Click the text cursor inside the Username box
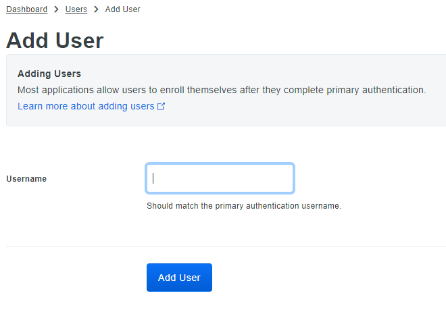446x312 pixels. pos(153,178)
